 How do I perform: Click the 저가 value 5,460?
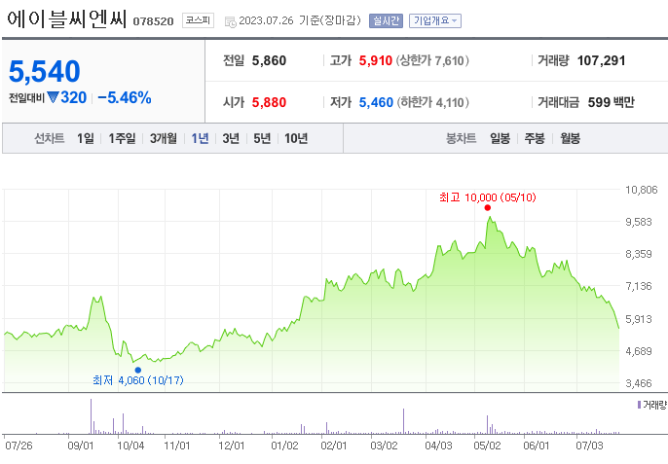376,102
